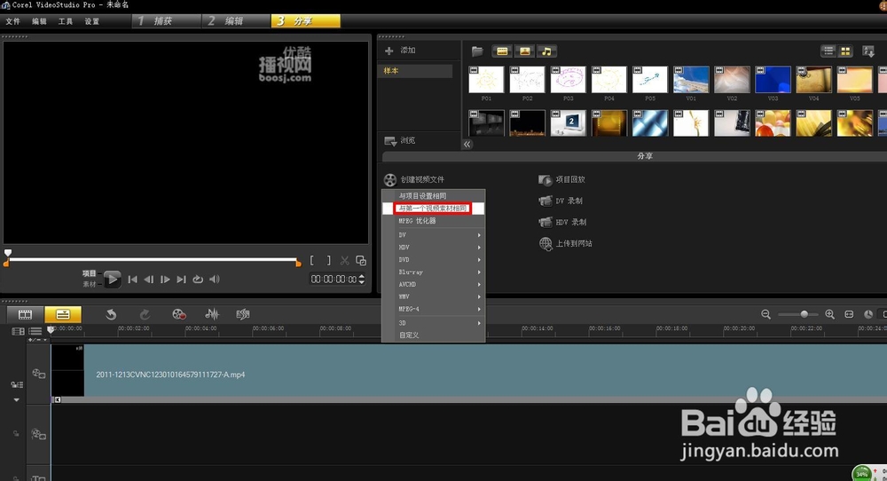This screenshot has width=887, height=481.
Task: Switch to step 2 编辑 tab
Action: pyautogui.click(x=235, y=21)
